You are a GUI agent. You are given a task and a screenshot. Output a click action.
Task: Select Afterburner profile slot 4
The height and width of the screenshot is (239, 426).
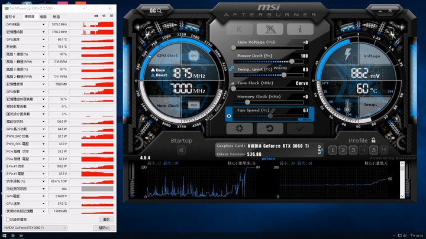coord(363,150)
